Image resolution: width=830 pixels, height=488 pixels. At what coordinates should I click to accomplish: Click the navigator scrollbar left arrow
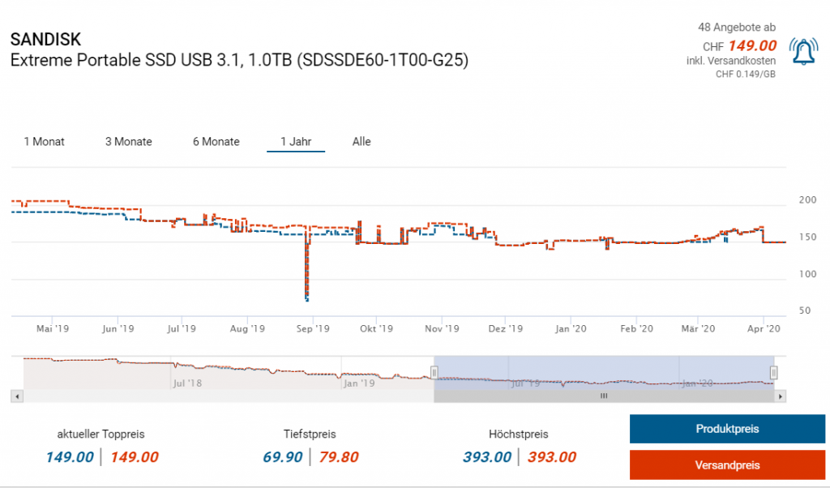16,396
